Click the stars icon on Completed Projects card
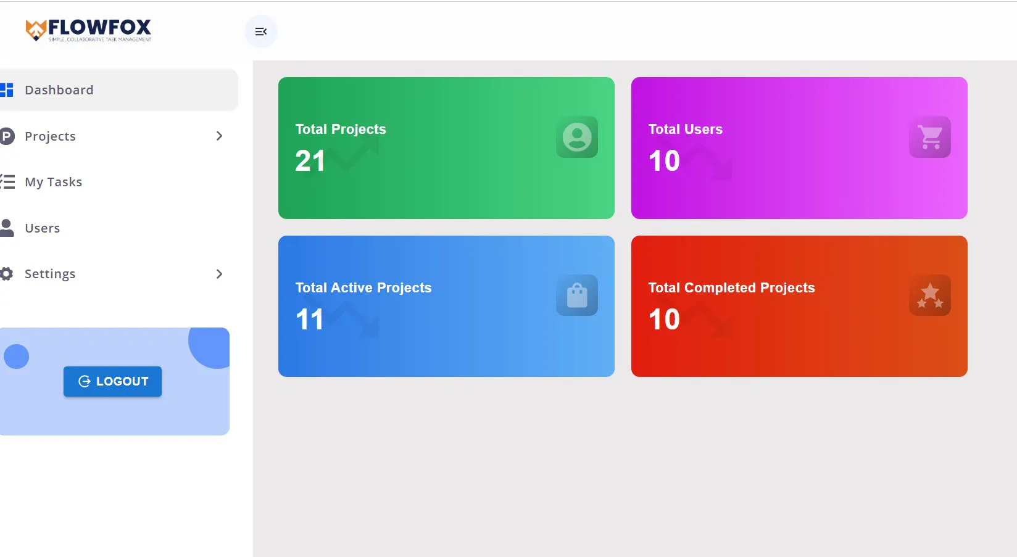 (x=930, y=295)
